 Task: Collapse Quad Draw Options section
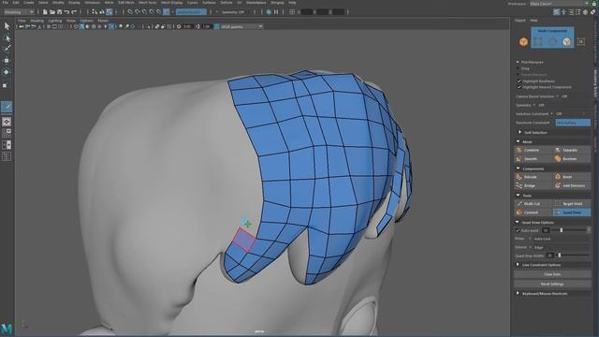click(x=518, y=222)
